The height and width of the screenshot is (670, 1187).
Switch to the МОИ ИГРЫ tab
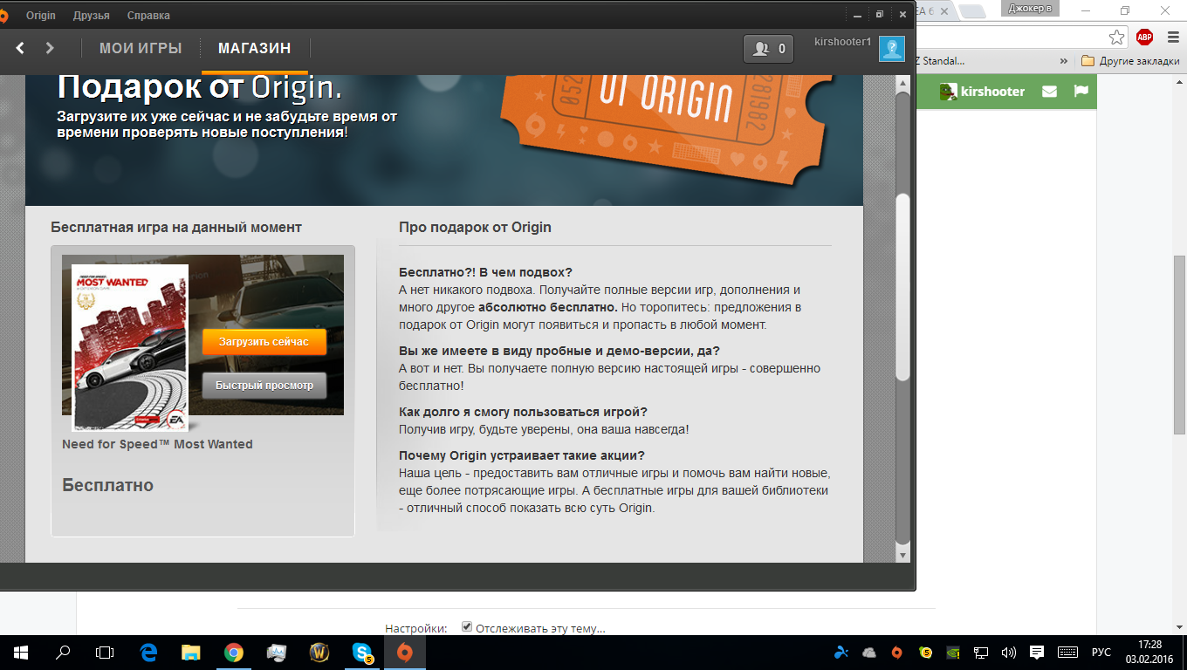click(x=141, y=49)
